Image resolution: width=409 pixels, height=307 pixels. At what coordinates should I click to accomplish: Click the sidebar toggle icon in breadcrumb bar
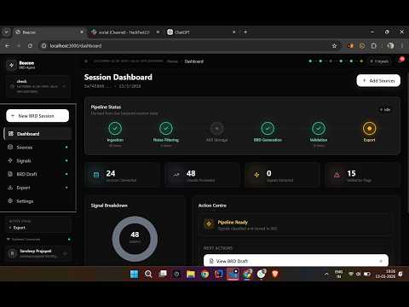pos(86,61)
